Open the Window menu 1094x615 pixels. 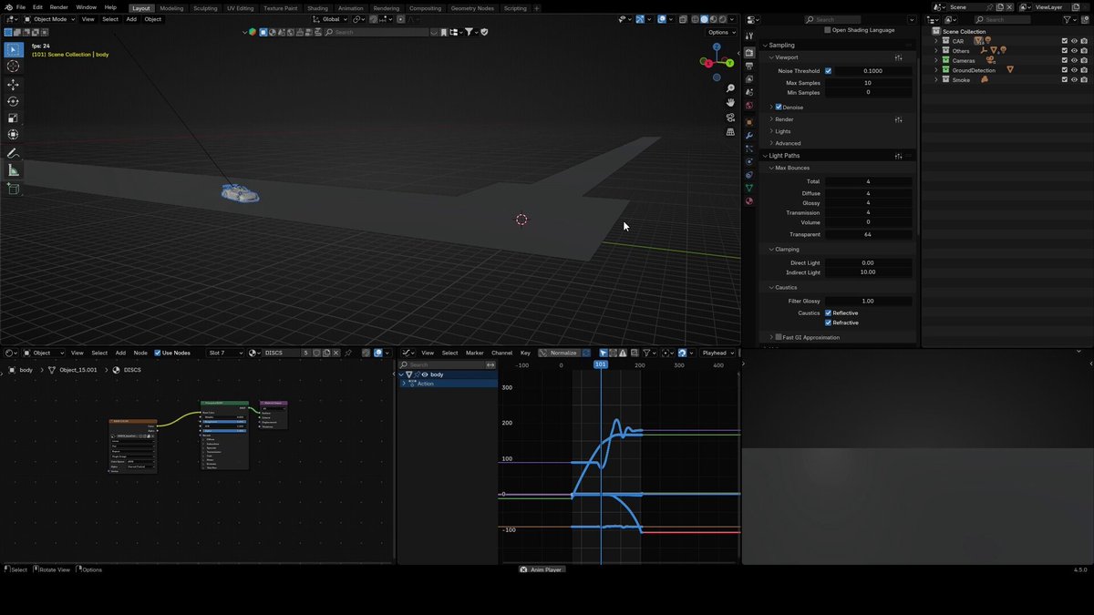86,7
